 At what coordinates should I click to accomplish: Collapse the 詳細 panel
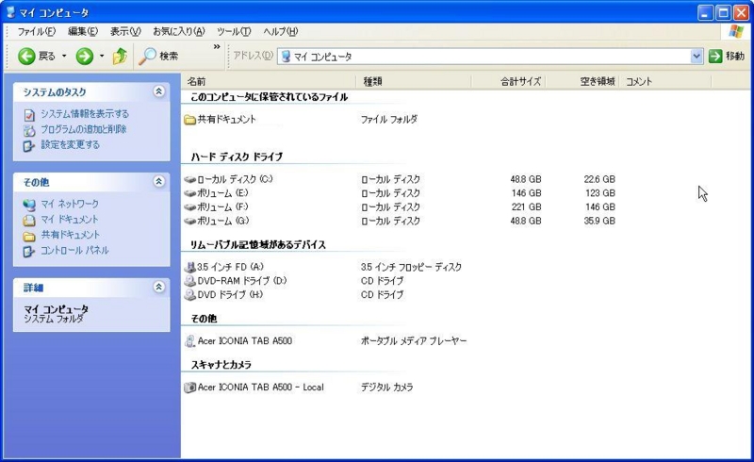158,287
